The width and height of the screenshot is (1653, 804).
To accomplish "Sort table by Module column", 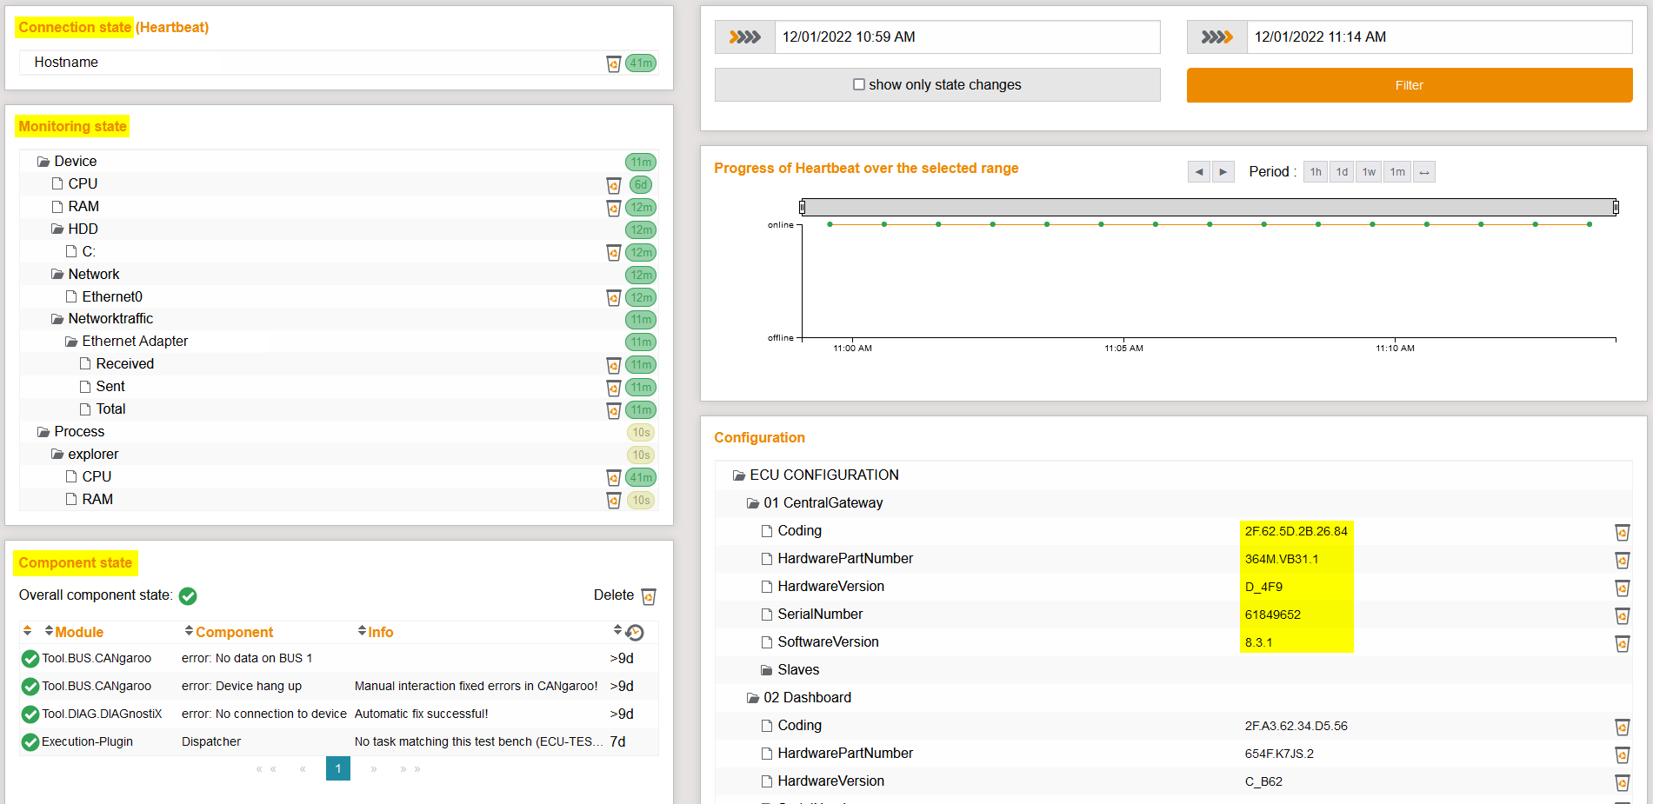I will [x=78, y=633].
